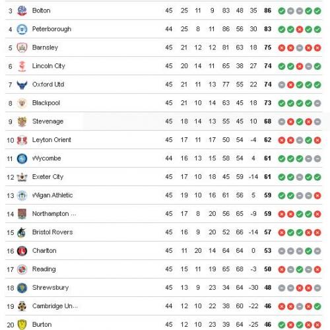The height and width of the screenshot is (330, 330).
Task: Click the Shrewsbury club crest
Action: (22, 288)
